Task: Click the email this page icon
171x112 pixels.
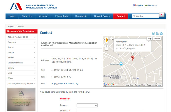Action: (x=161, y=33)
